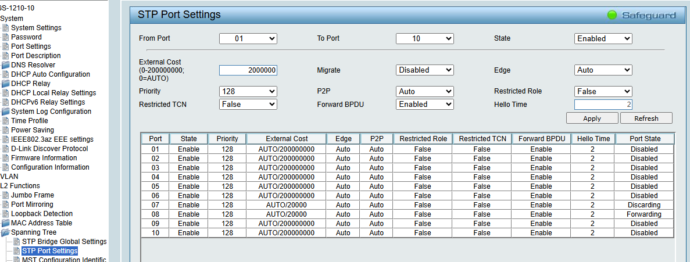Focus the Hello Time input field
The height and width of the screenshot is (262, 690).
pyautogui.click(x=603, y=105)
